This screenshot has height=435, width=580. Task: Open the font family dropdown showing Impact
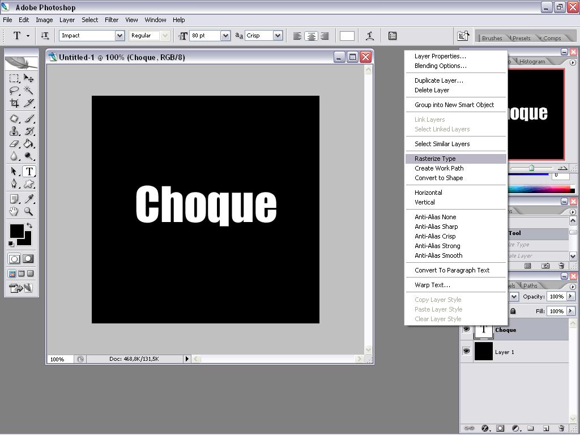pos(120,36)
